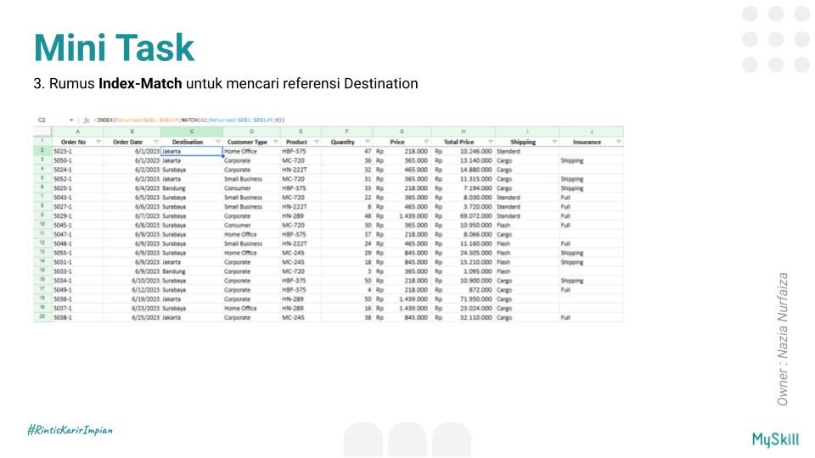Select Consumer cell in row 5045-1
815x458 pixels.
[x=251, y=226]
